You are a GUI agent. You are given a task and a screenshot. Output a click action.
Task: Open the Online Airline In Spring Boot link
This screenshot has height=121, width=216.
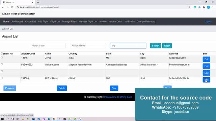coord(117,97)
